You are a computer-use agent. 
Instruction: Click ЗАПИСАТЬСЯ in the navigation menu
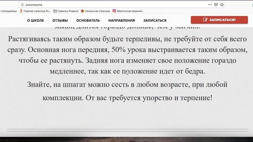[155, 21]
